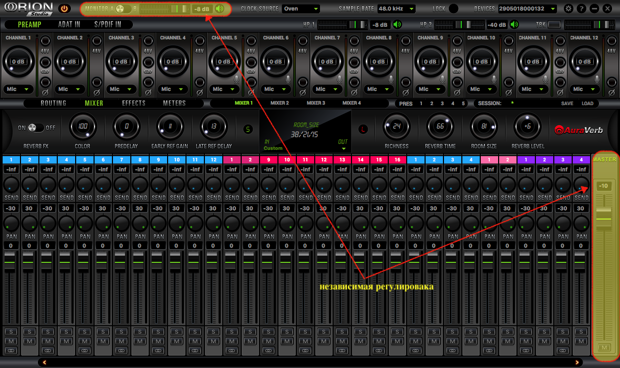Mute HP 2 via its speaker icon
The image size is (620, 368).
pyautogui.click(x=514, y=25)
